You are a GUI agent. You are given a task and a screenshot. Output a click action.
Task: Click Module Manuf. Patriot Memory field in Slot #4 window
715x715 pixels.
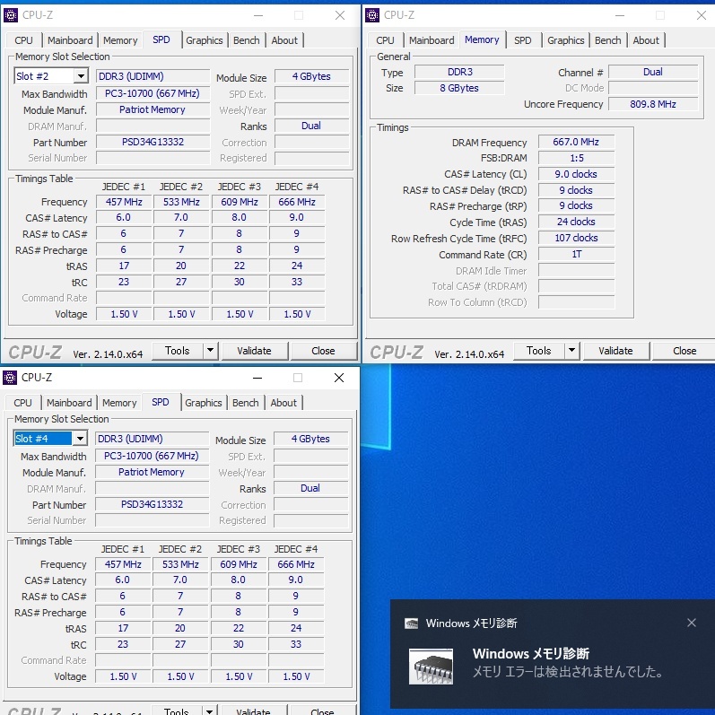[x=152, y=472]
